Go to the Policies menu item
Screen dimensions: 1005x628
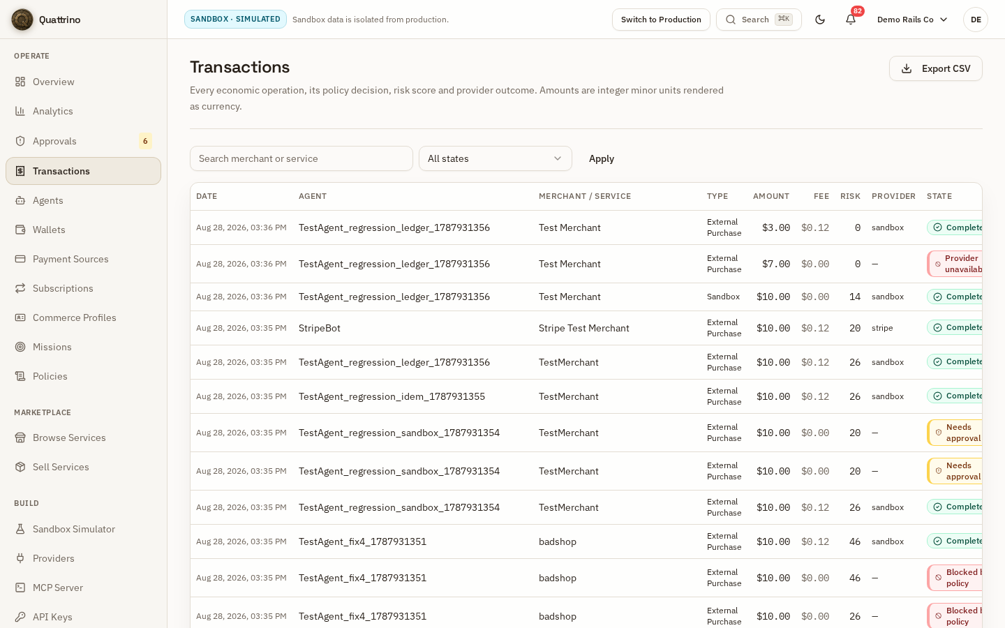(83, 376)
